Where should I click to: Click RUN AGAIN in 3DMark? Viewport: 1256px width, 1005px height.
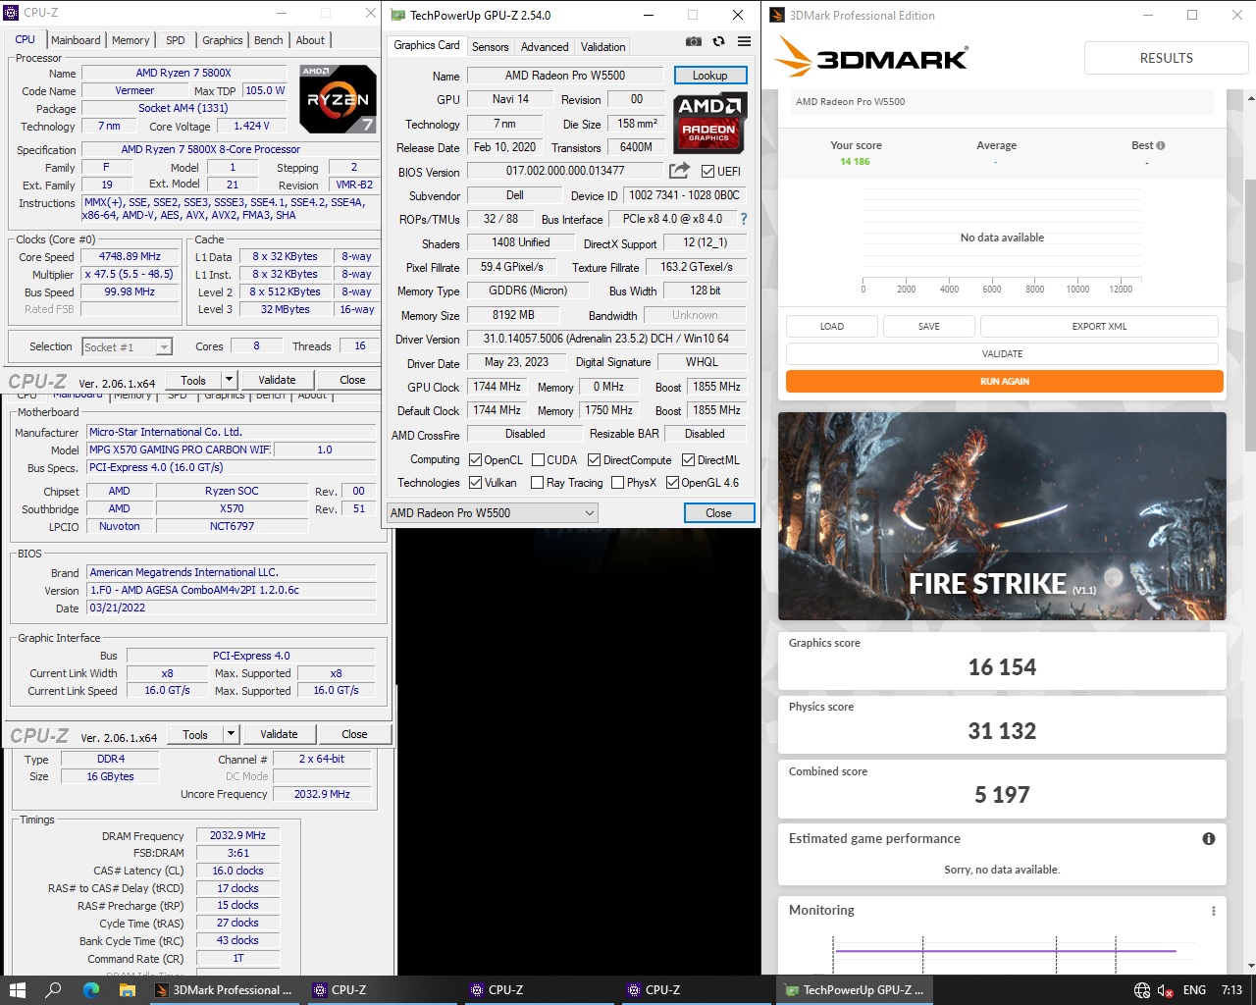[x=1005, y=381]
